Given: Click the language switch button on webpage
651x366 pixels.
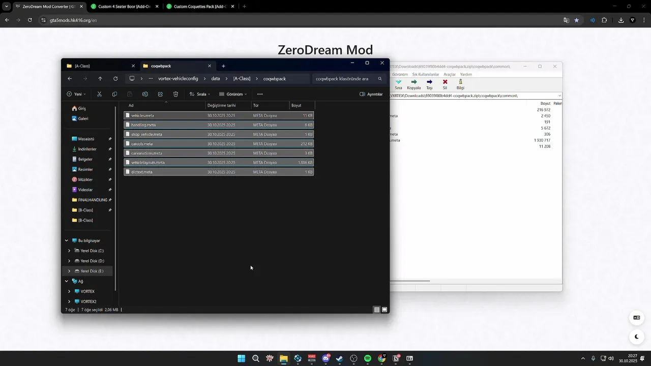Looking at the screenshot, I should (636, 318).
